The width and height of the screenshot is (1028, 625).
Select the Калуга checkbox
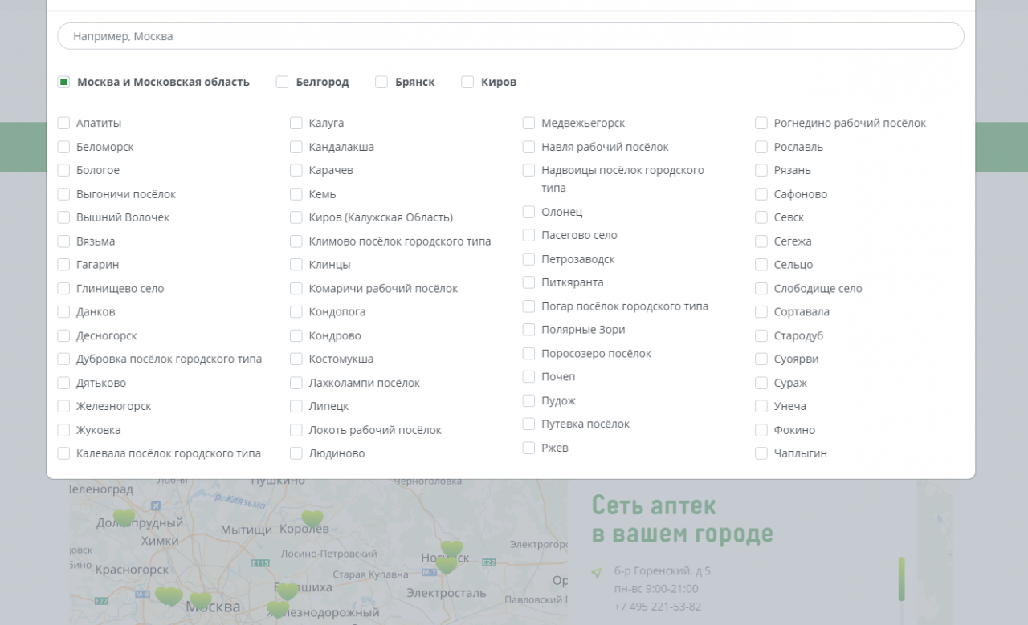[296, 123]
